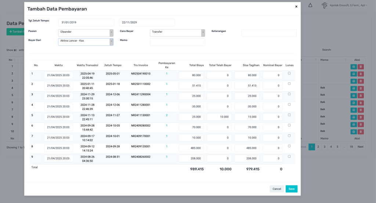Image resolution: width=376 pixels, height=203 pixels.
Task: Click into the Keterangan input field
Action: click(x=269, y=33)
